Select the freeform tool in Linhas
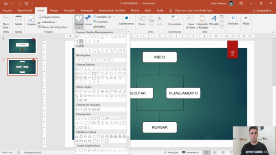 pos(120,51)
